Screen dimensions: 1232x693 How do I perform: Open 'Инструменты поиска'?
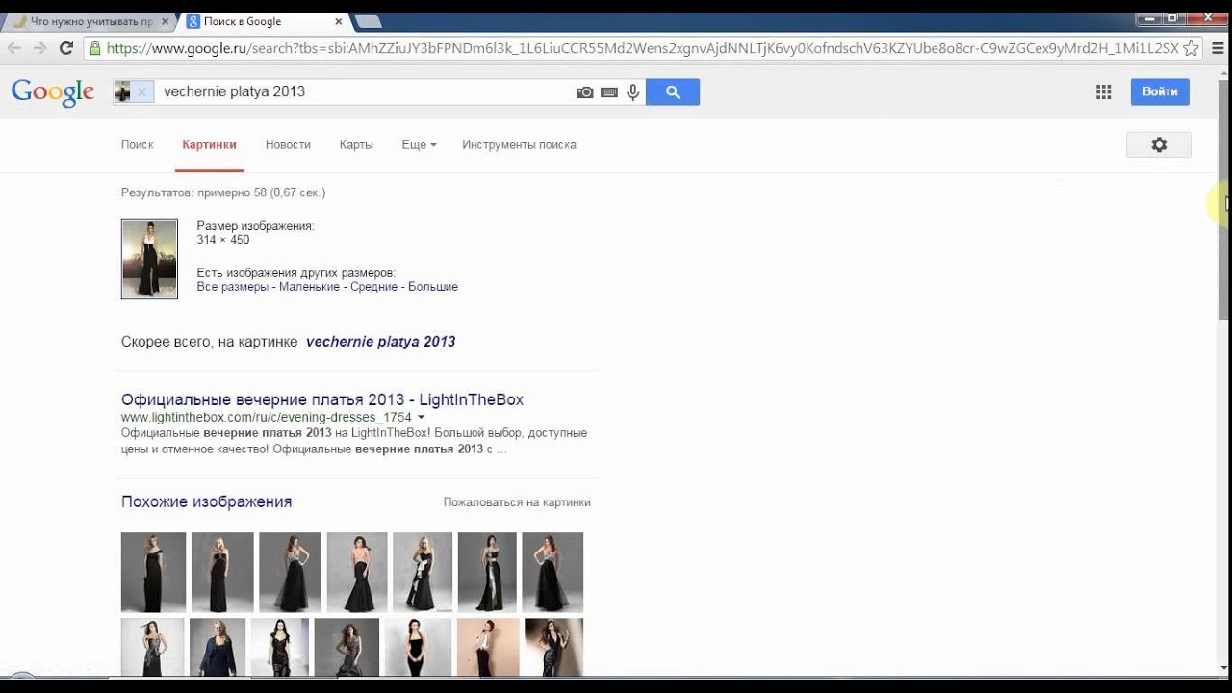pos(519,144)
